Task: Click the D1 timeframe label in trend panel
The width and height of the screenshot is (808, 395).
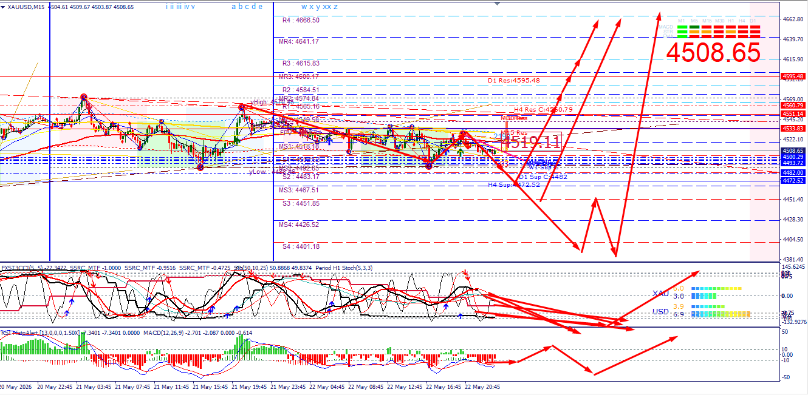Action: click(753, 21)
